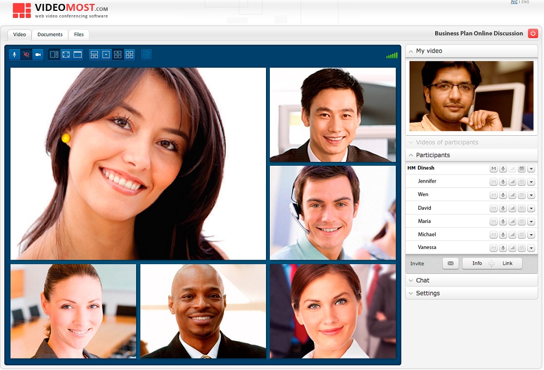Image resolution: width=544 pixels, height=370 pixels.
Task: Choose the four-tile grid layout icon
Action: click(x=129, y=54)
